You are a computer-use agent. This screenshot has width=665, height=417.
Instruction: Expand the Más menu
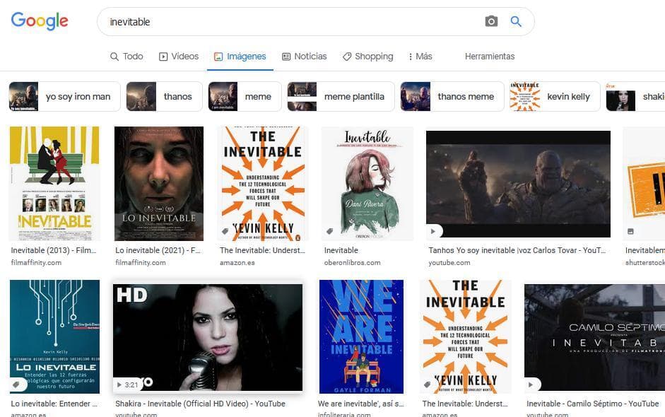point(420,57)
